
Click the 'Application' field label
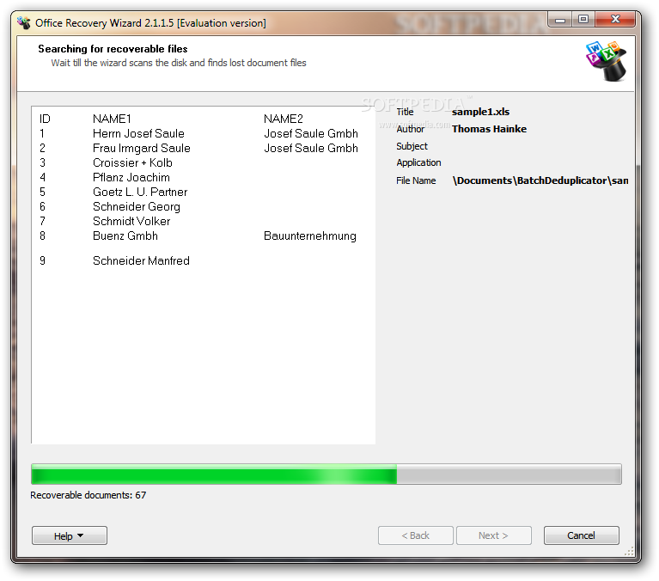click(418, 162)
